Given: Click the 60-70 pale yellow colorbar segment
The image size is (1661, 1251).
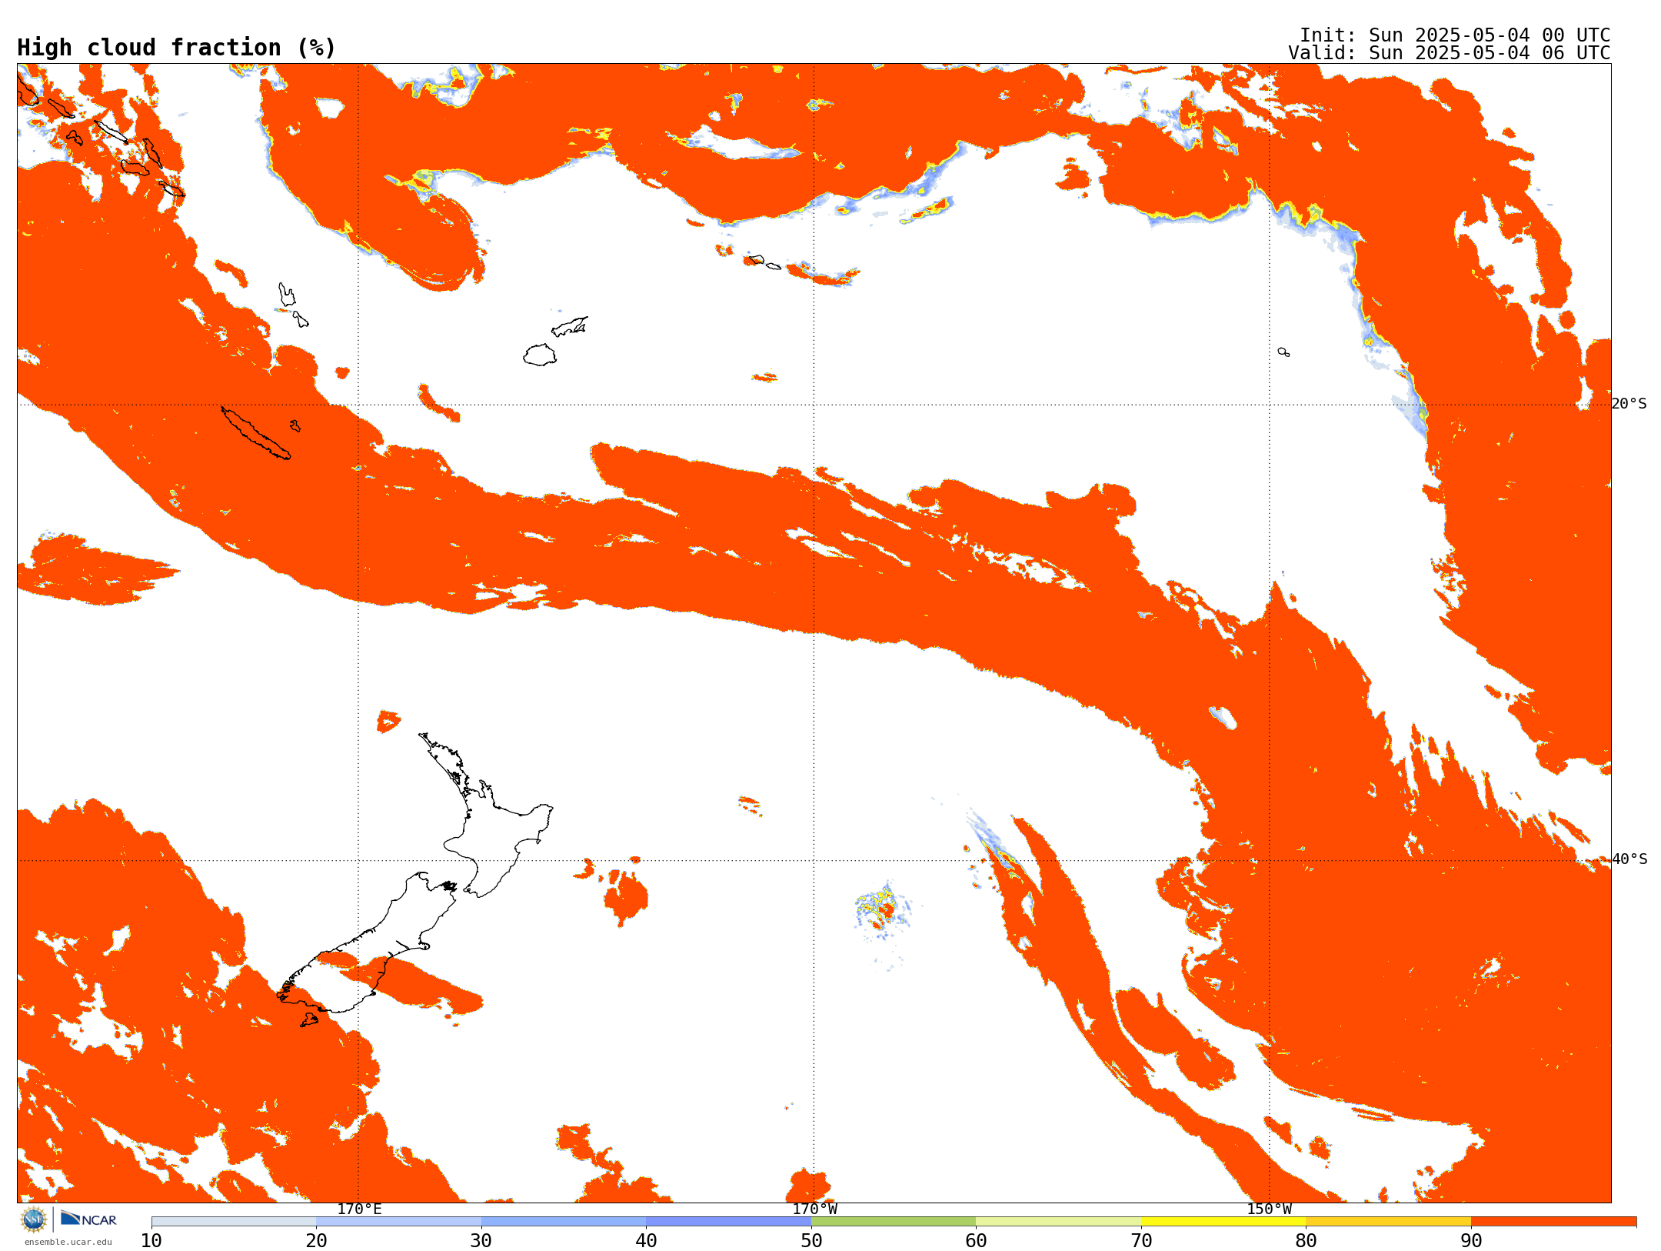Looking at the screenshot, I should pos(1058,1222).
